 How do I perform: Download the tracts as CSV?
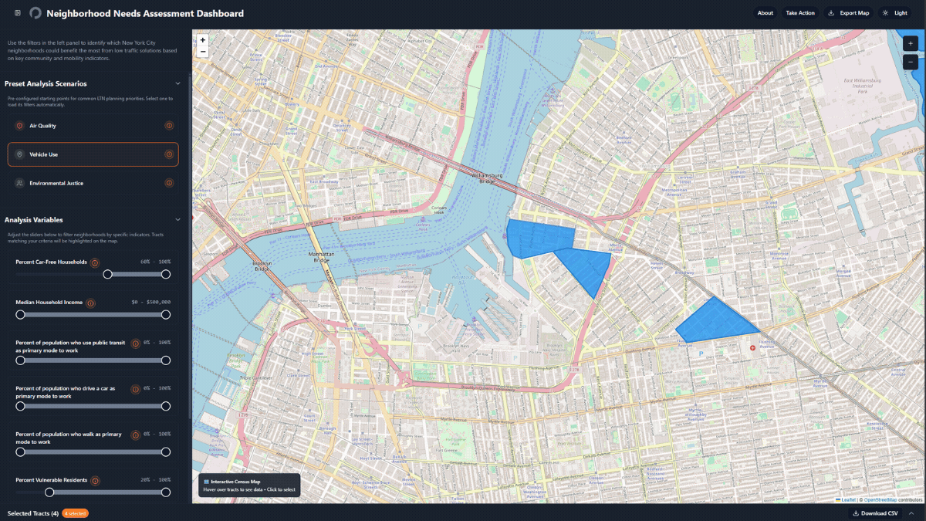point(875,513)
